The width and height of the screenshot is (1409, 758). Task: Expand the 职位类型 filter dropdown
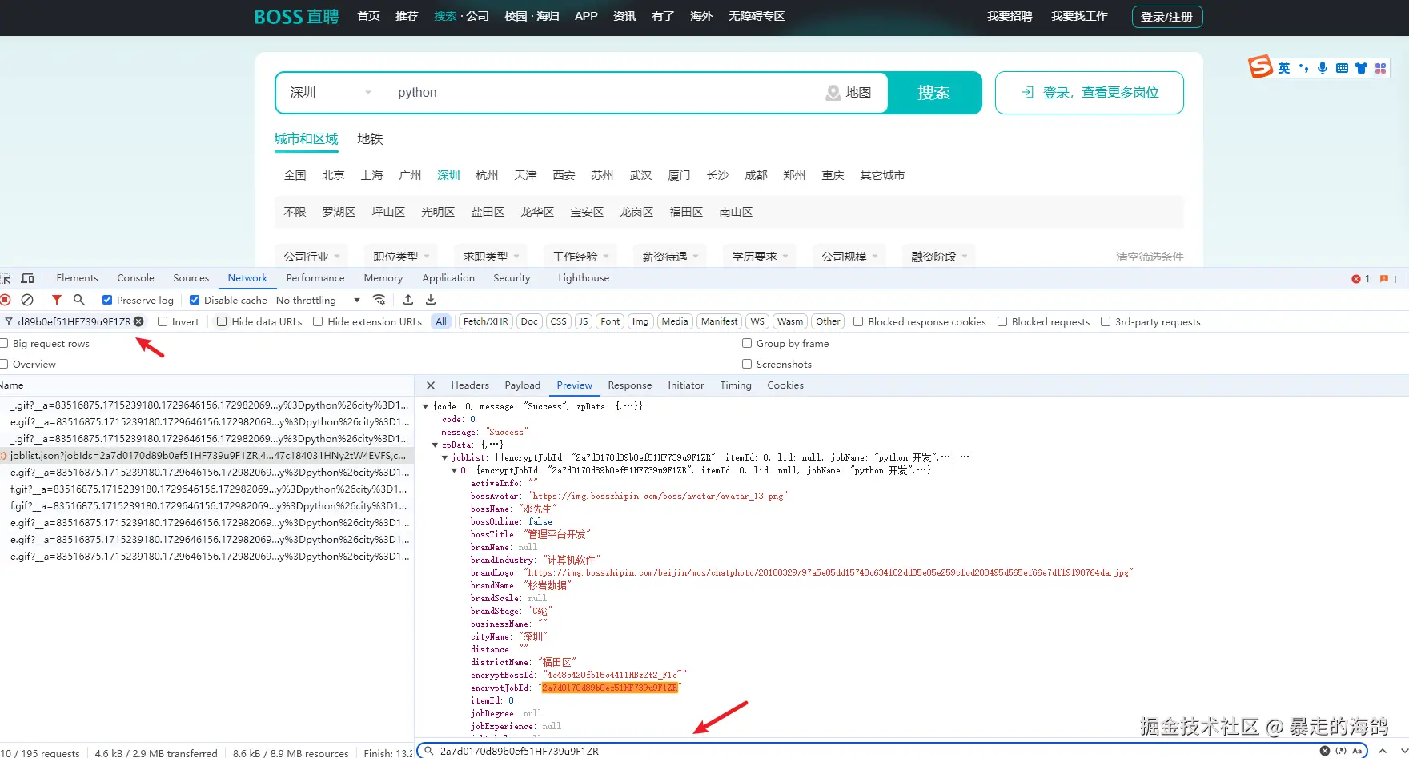[x=401, y=257]
